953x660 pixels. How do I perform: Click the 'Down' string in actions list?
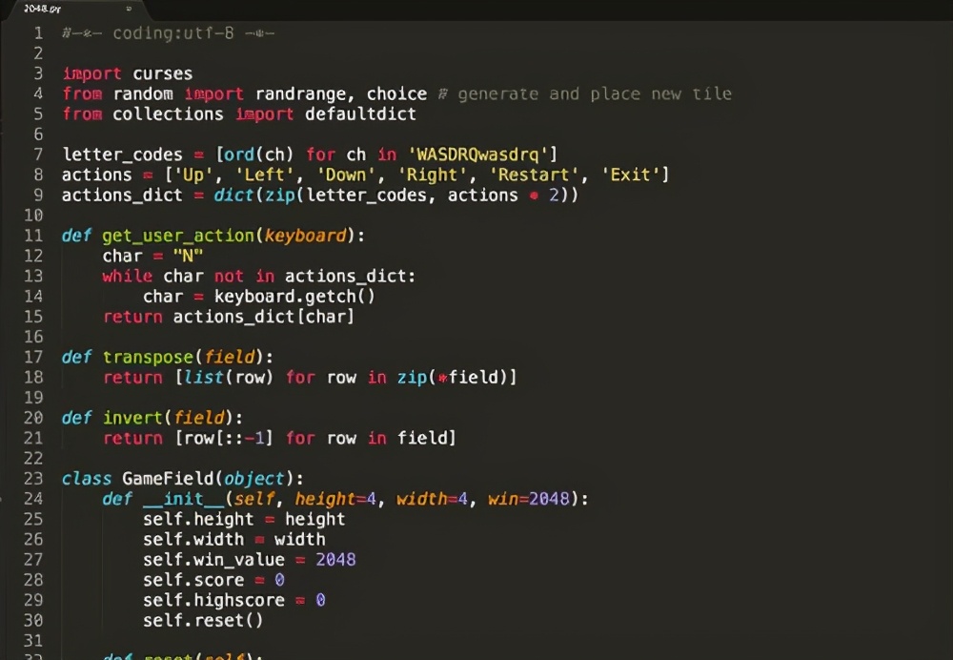click(x=345, y=175)
